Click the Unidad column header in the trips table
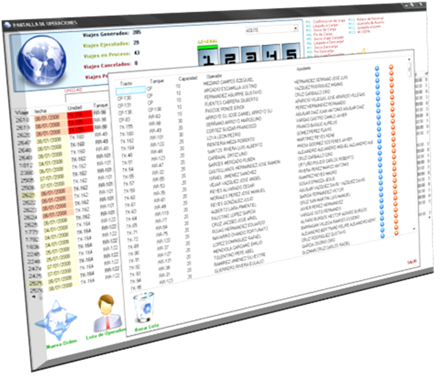 click(75, 108)
